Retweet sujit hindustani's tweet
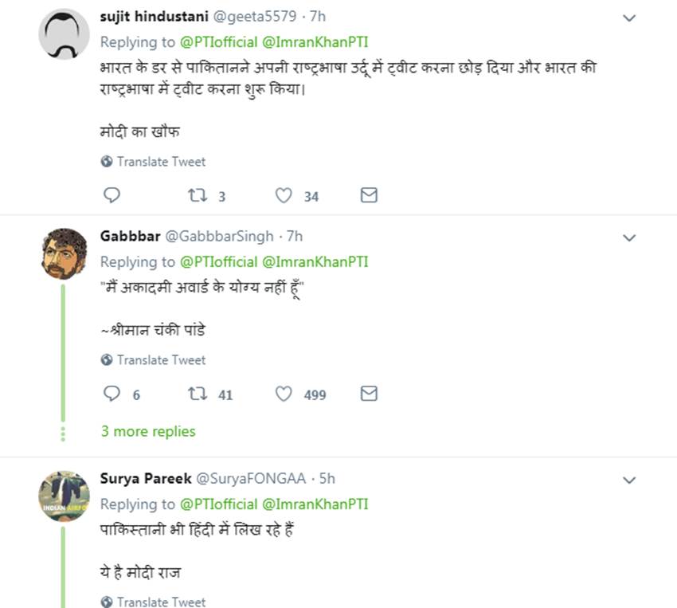Screen dimensions: 677x608 pyautogui.click(x=196, y=195)
